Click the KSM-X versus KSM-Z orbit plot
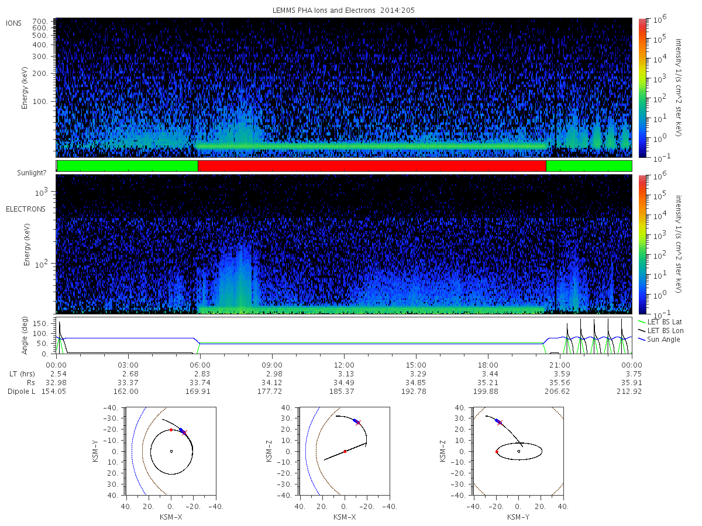Screen dimensions: 702x526 tap(344, 451)
